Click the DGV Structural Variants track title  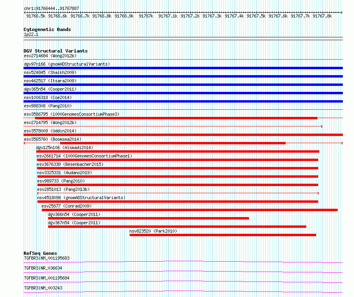click(56, 51)
